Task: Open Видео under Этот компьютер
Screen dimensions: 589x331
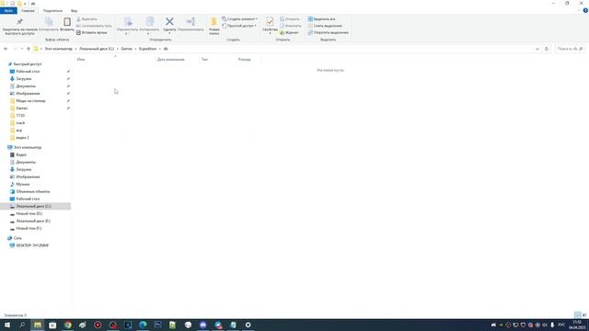Action: click(x=21, y=154)
